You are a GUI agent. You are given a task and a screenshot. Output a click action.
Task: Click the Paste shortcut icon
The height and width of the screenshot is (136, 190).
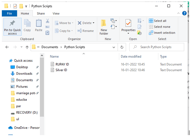coord(47,33)
